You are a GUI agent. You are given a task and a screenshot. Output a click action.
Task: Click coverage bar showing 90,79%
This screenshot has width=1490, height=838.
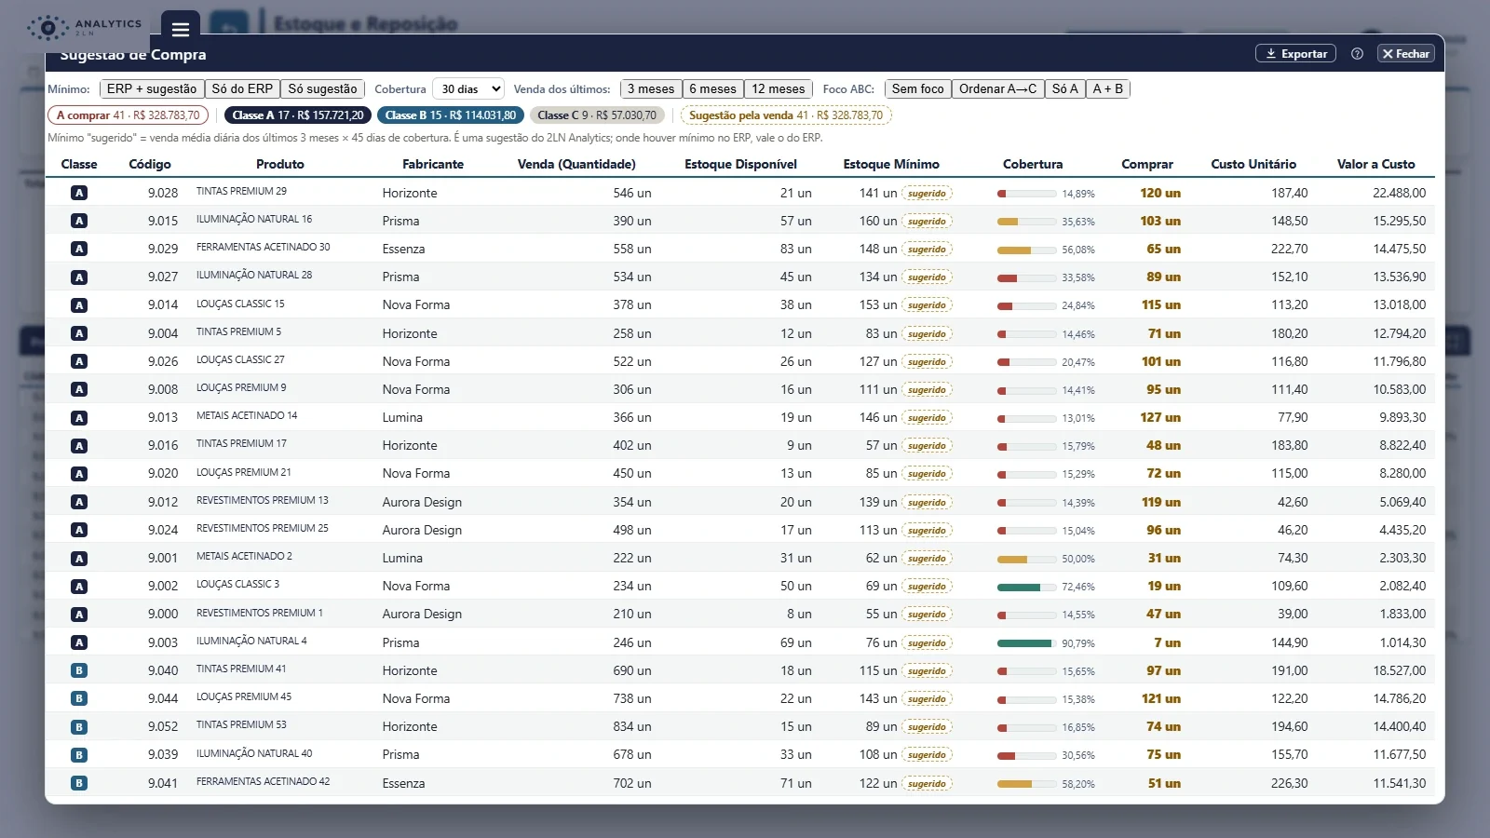coord(1026,643)
